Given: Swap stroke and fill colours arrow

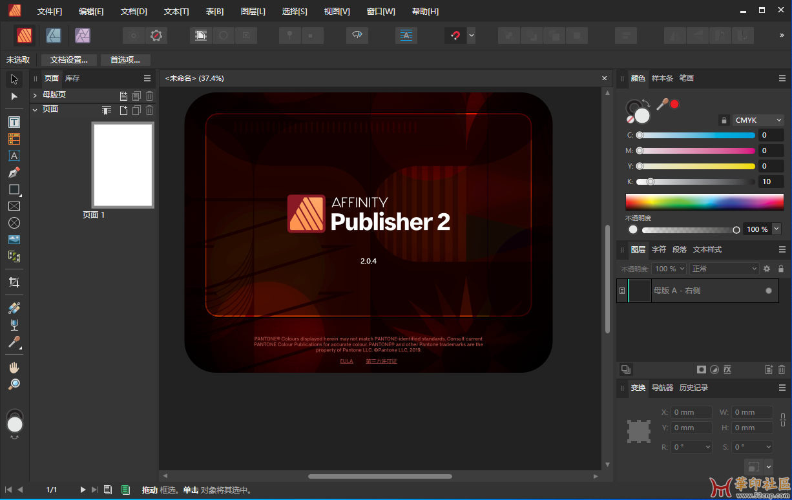Looking at the screenshot, I should pos(647,102).
